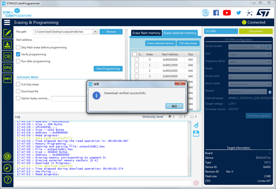276x189 pixels.
Task: Open the ST-LINK interface dropdown
Action: coord(221,31)
